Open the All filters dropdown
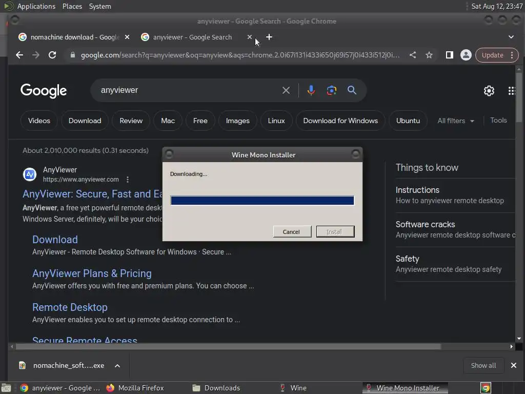This screenshot has height=394, width=525. tap(456, 121)
